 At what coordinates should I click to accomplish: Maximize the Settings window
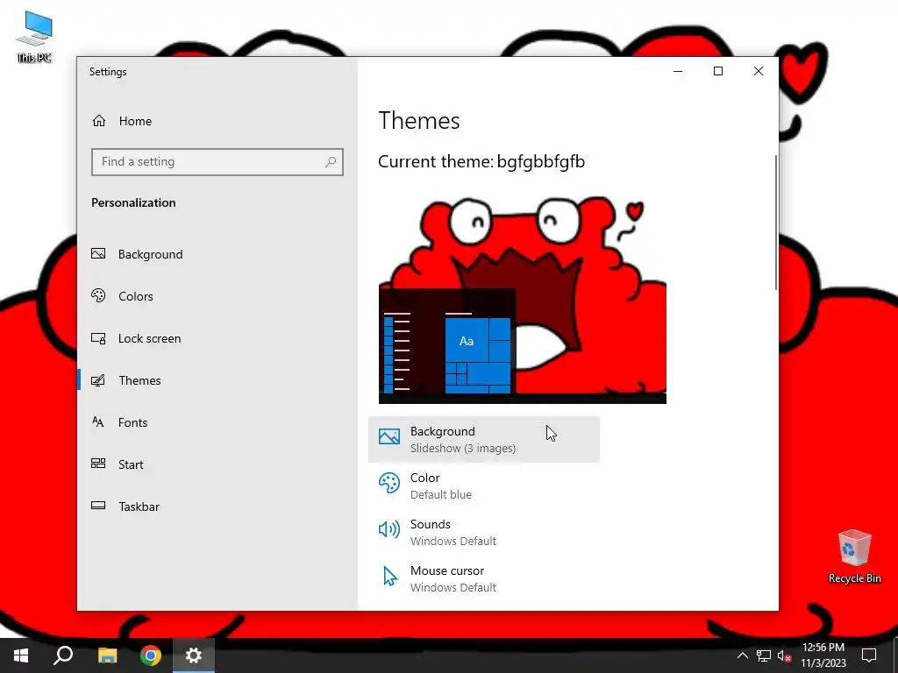pyautogui.click(x=718, y=71)
